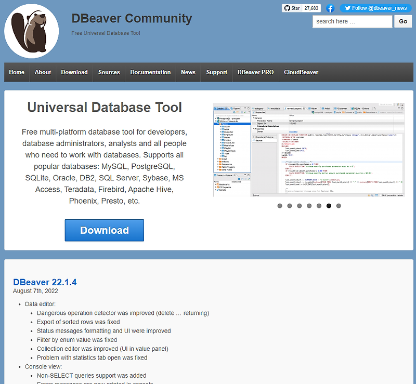Open the Home menu item
The height and width of the screenshot is (384, 416).
(16, 72)
